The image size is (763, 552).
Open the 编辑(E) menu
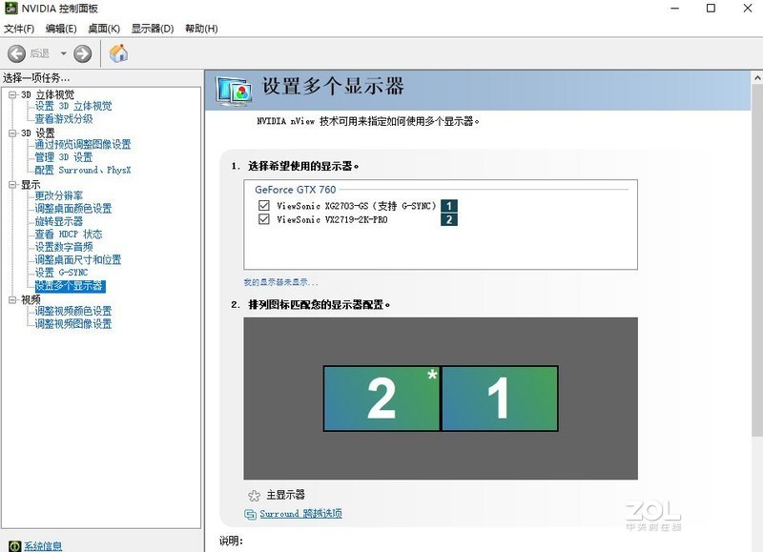(x=61, y=29)
